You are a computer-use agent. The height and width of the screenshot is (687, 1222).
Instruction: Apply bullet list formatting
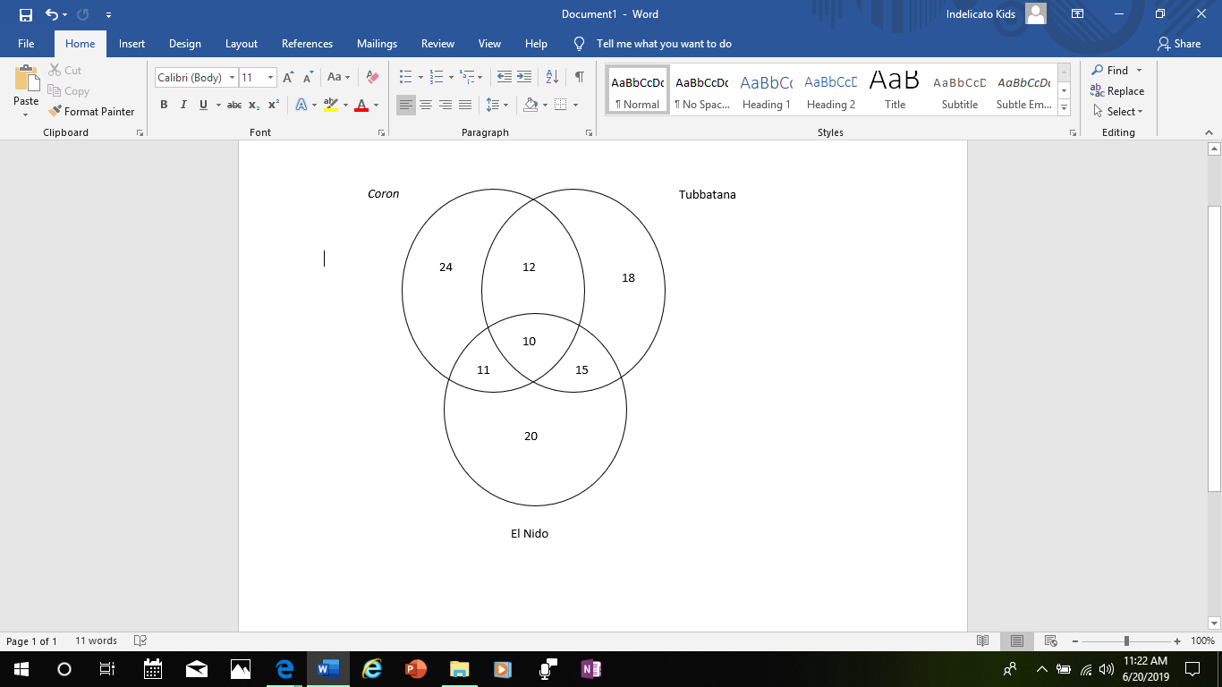tap(405, 78)
